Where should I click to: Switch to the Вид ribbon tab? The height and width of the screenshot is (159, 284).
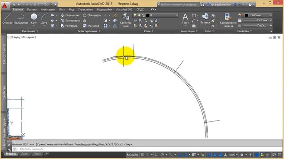coord(71,9)
